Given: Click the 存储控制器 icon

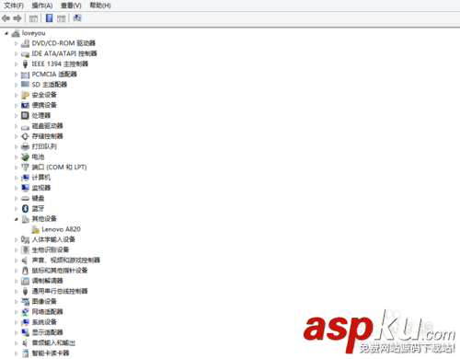Looking at the screenshot, I should click(x=25, y=136).
